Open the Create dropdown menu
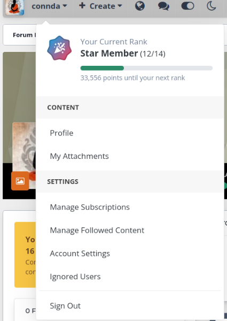Screen dimensions: 227x321 click(100, 6)
